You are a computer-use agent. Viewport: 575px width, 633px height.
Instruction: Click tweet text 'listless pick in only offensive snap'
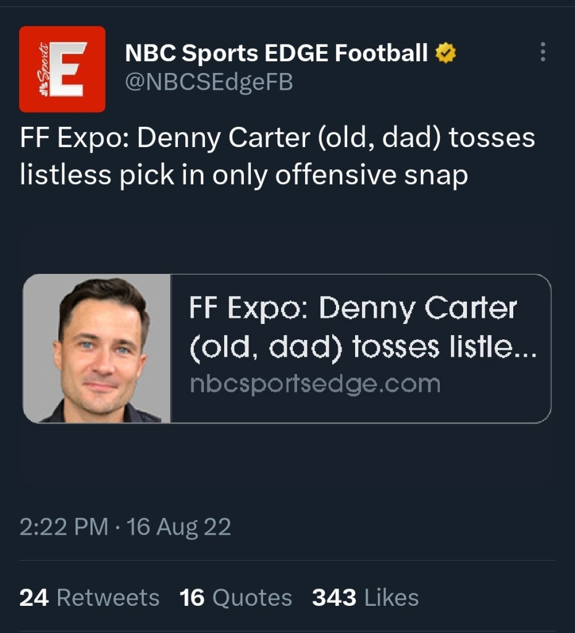point(243,175)
